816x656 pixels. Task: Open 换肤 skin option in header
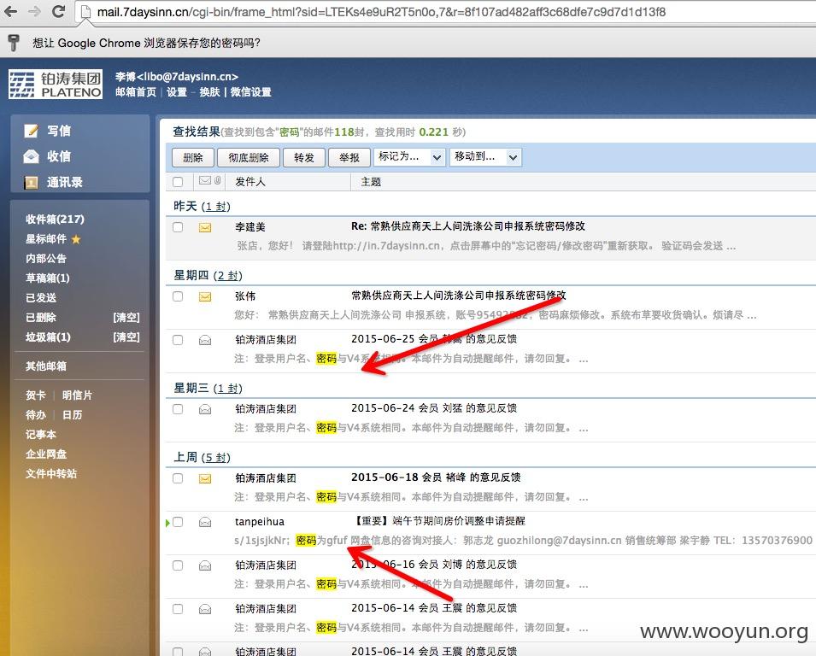209,92
